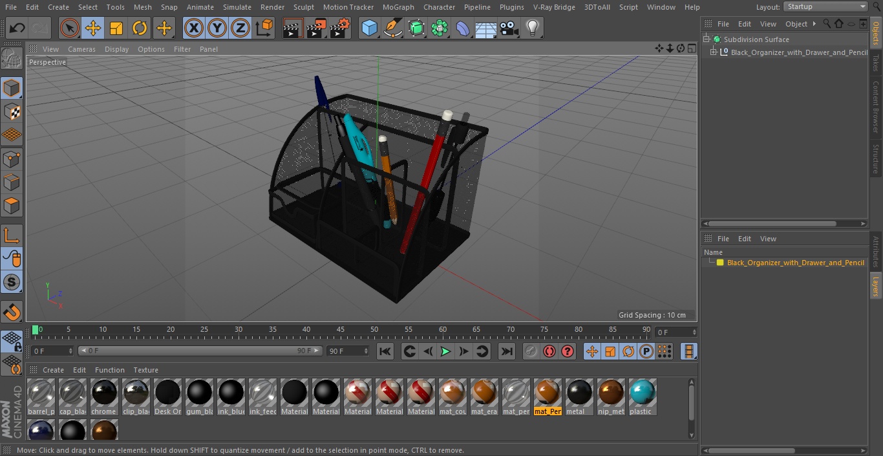Image resolution: width=883 pixels, height=456 pixels.
Task: Activate the Rotate tool in top toolbar
Action: (140, 28)
